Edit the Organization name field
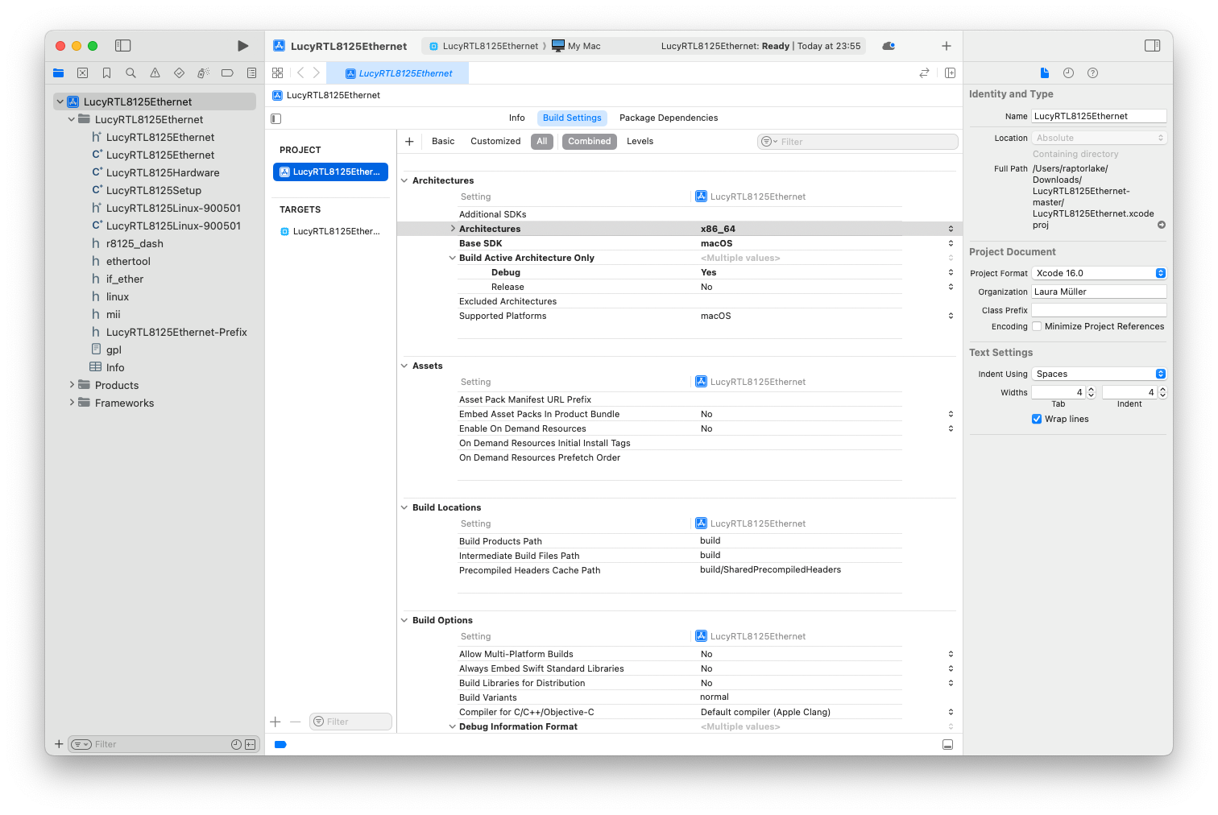This screenshot has height=815, width=1218. coord(1100,292)
